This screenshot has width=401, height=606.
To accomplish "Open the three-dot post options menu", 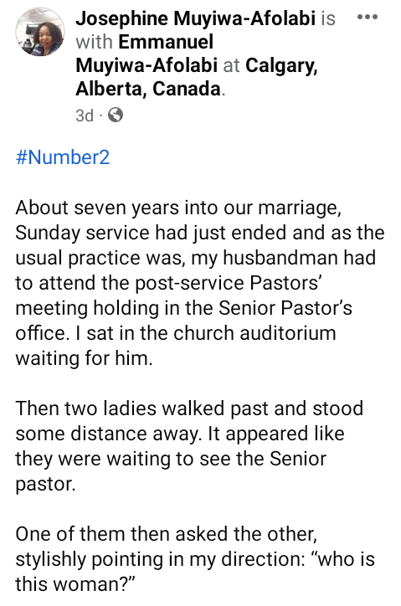I will (x=367, y=17).
